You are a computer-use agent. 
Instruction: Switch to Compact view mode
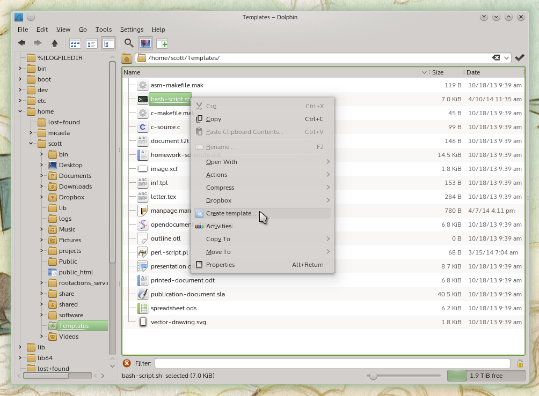pyautogui.click(x=91, y=43)
